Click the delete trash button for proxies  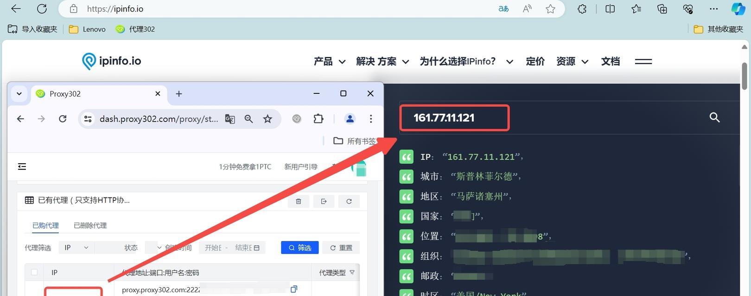click(299, 201)
